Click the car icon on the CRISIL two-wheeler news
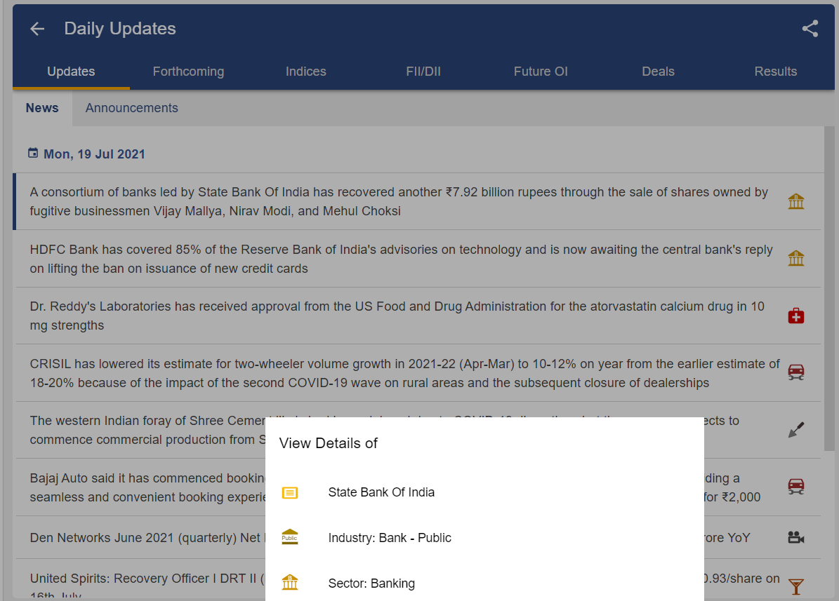Image resolution: width=839 pixels, height=601 pixels. click(x=795, y=372)
